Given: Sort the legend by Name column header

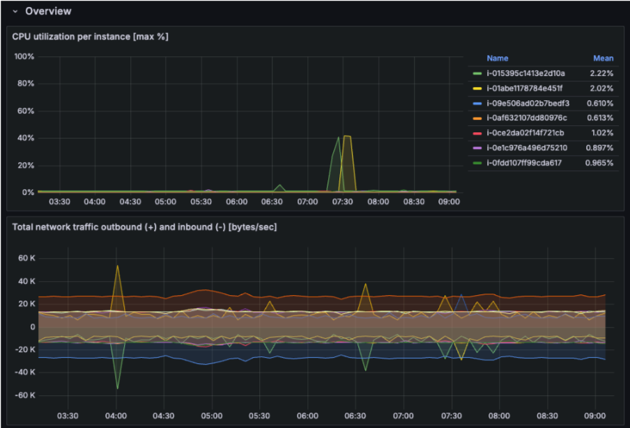Looking at the screenshot, I should pos(497,58).
